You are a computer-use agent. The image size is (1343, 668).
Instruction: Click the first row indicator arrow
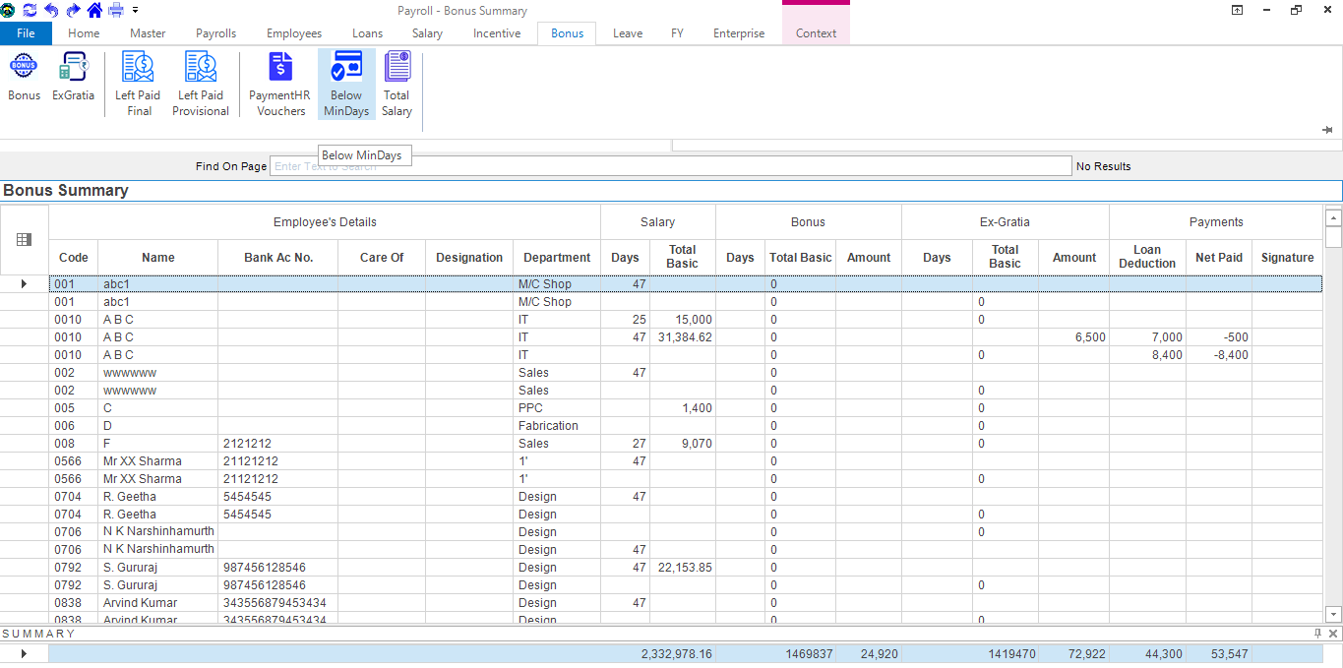coord(25,284)
